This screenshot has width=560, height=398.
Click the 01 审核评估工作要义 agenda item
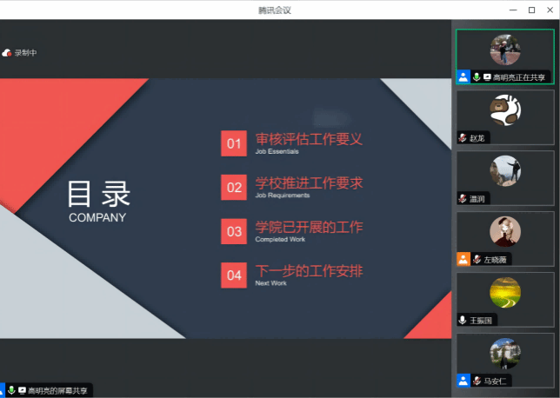tap(291, 143)
